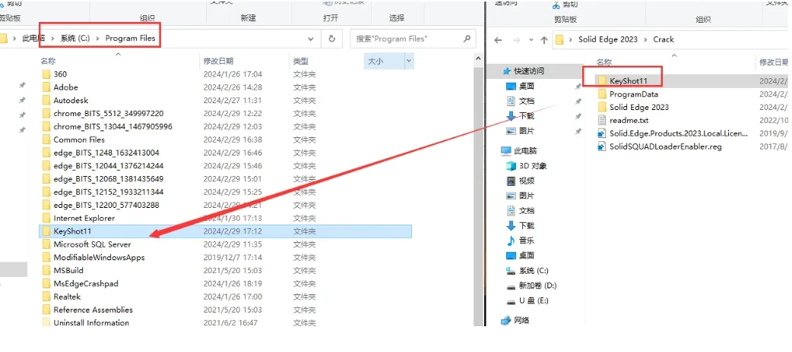Select the Realtek folder icon

46,297
